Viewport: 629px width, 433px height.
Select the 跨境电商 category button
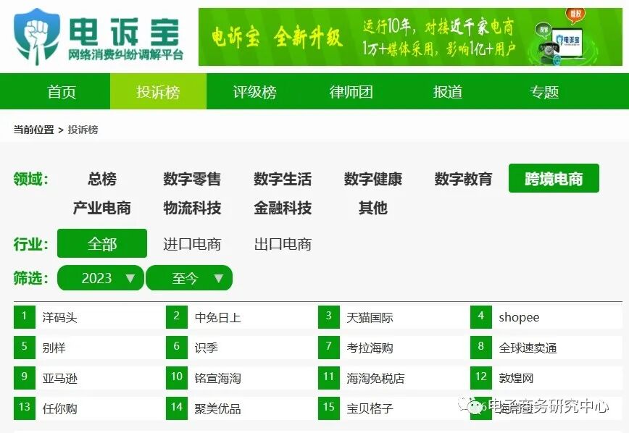click(554, 178)
